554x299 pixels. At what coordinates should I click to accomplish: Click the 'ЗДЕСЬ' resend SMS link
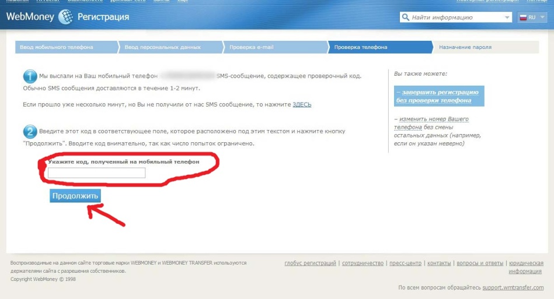tap(302, 104)
